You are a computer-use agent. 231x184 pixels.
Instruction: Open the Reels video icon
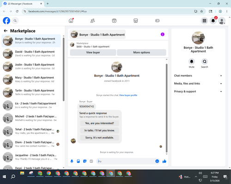click(x=114, y=21)
